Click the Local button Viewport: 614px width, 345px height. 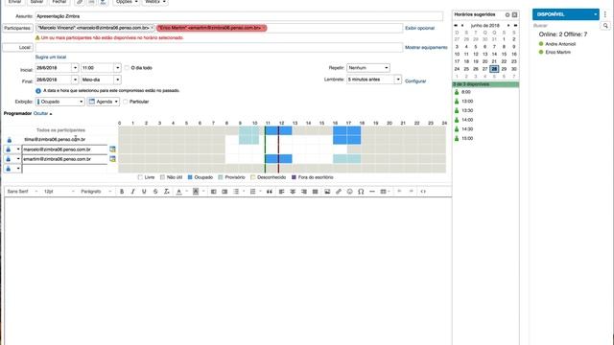(17, 47)
